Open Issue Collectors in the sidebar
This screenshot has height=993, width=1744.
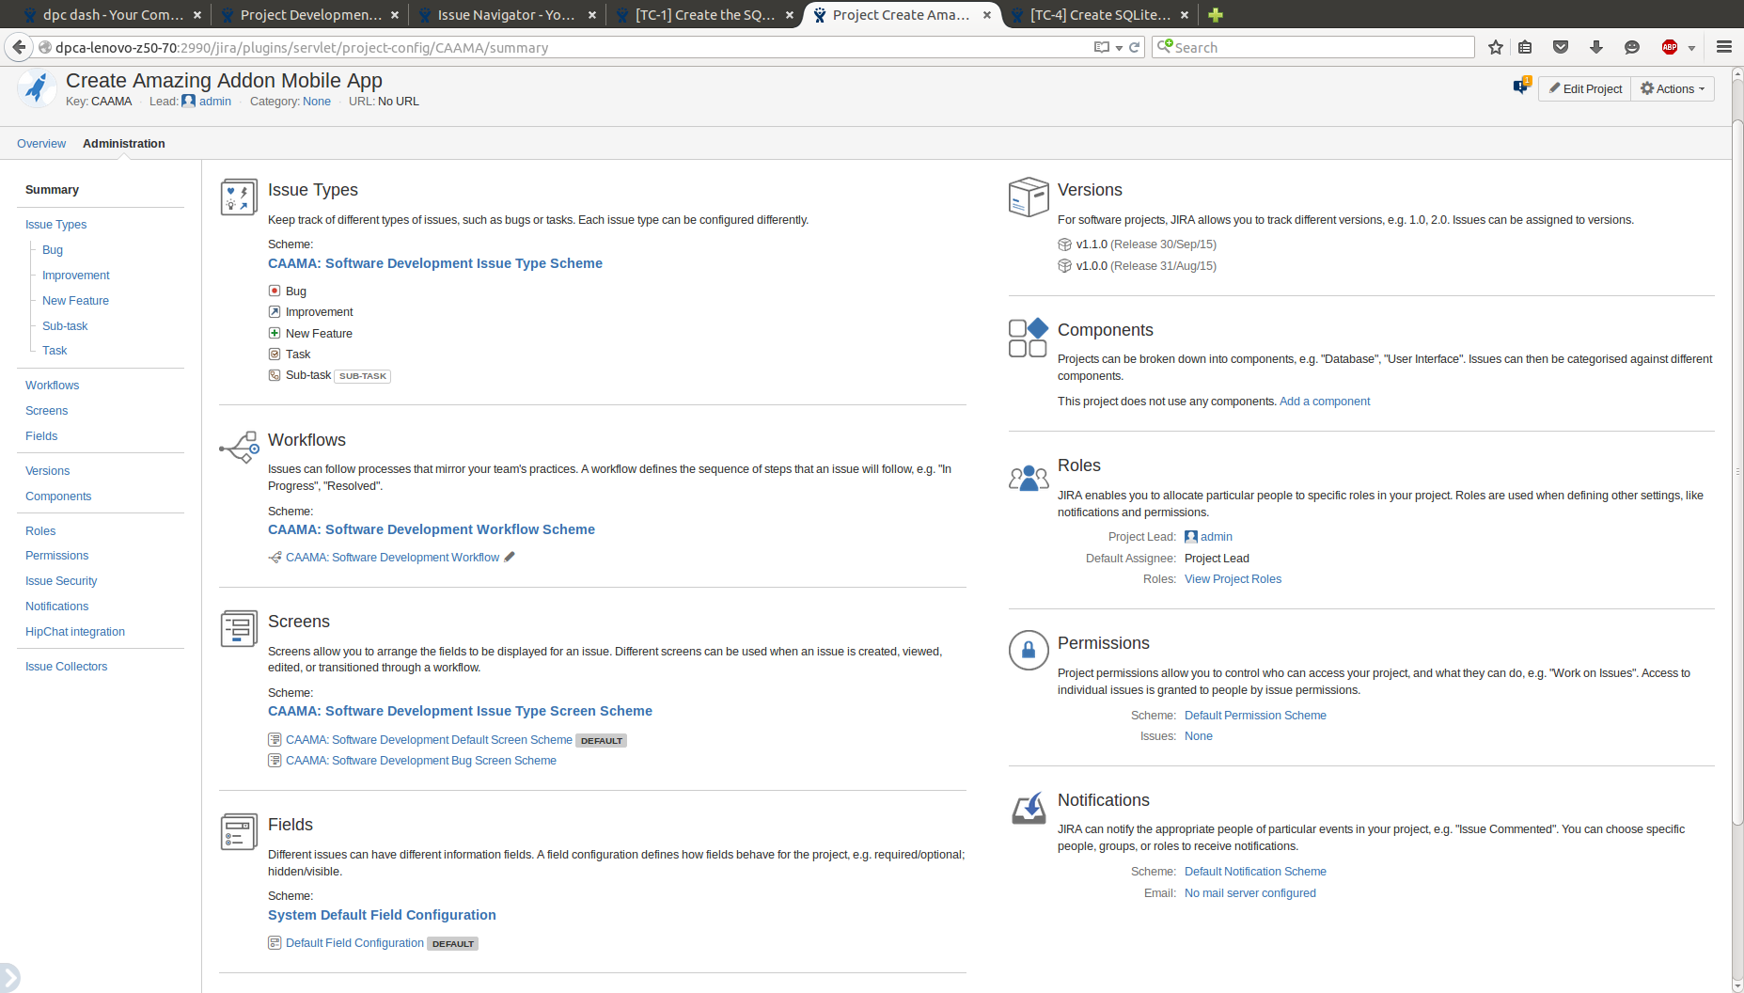point(66,666)
